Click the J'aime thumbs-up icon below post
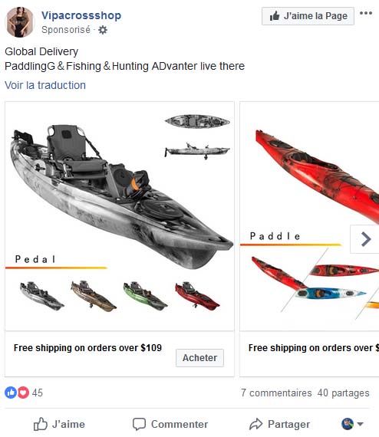The width and height of the screenshot is (379, 437). point(40,424)
